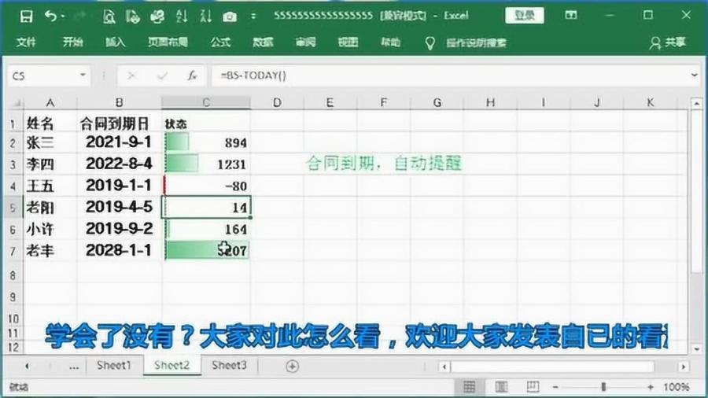Click the Save icon in quick access toolbar
Screen dimensions: 708x398
[26, 17]
